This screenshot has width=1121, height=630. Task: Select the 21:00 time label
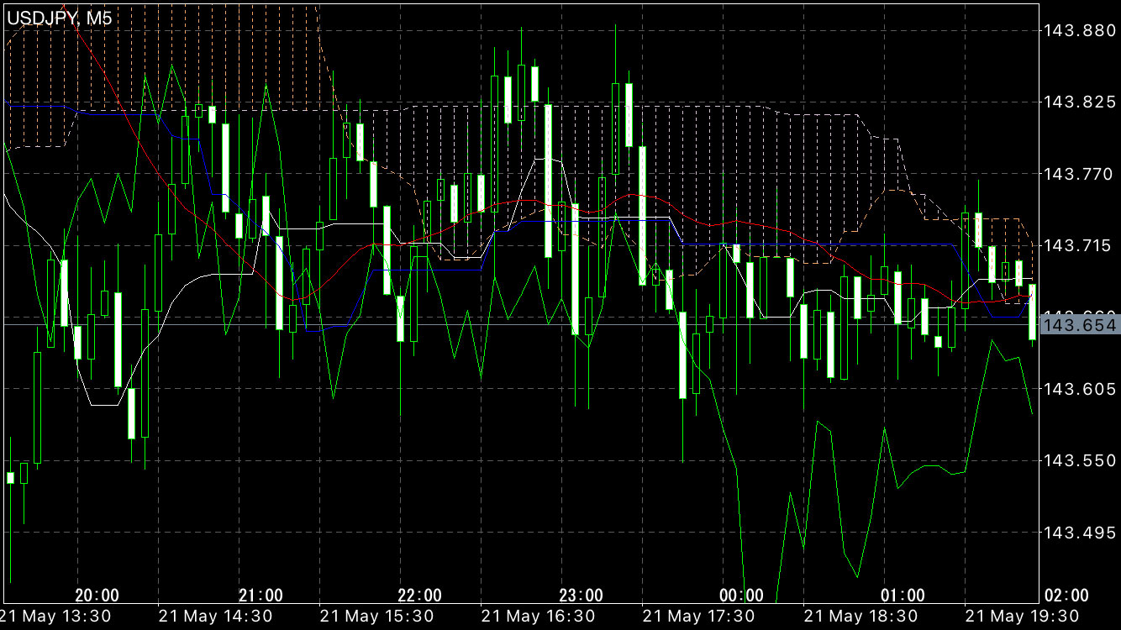[x=261, y=596]
